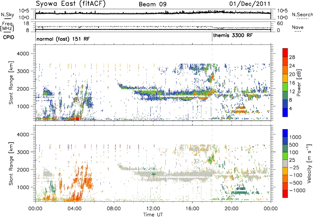Image resolution: width=313 pixels, height=217 pixels.
Task: Select the "normal (fast) 151 RF" mode label
Action: coord(63,39)
